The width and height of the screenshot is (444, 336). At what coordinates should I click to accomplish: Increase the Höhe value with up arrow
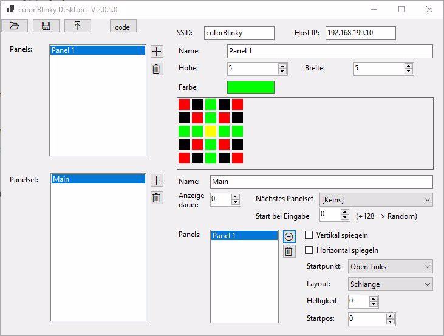tap(282, 66)
